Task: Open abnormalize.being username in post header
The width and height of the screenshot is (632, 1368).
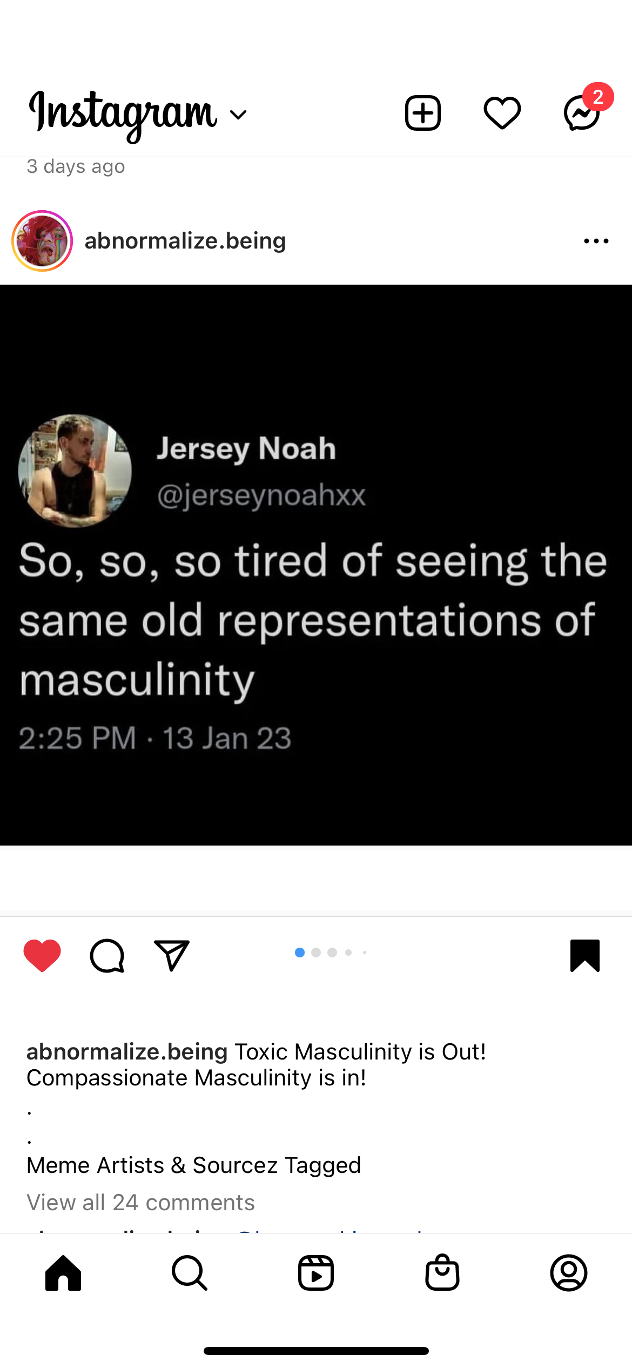Action: point(185,241)
